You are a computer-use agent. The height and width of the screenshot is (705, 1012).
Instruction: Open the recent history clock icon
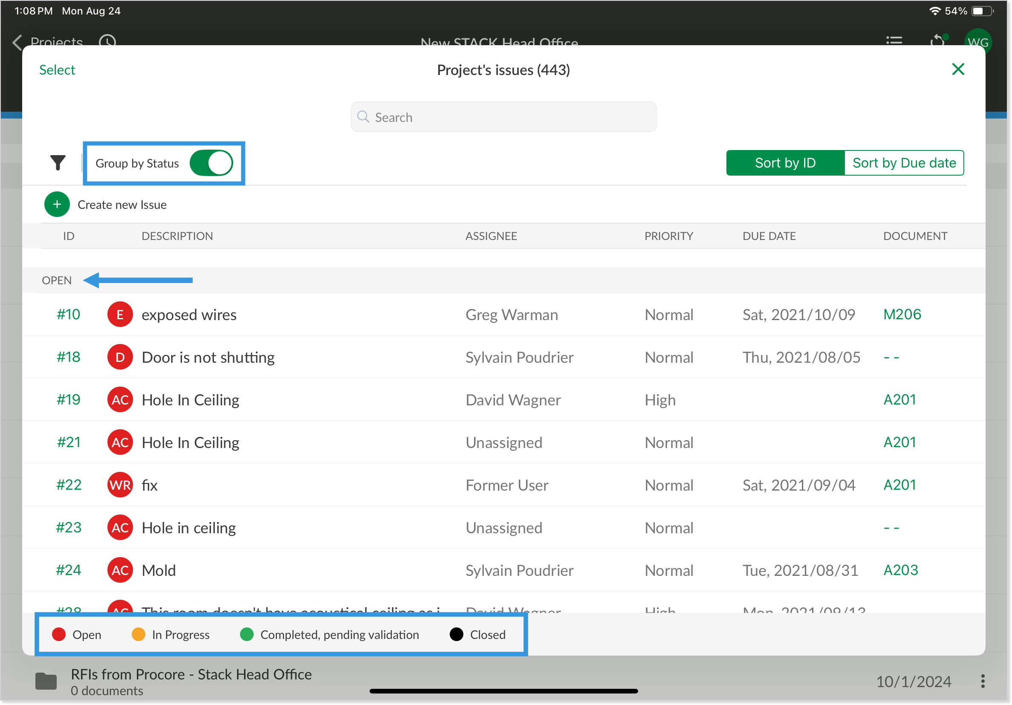click(x=107, y=41)
